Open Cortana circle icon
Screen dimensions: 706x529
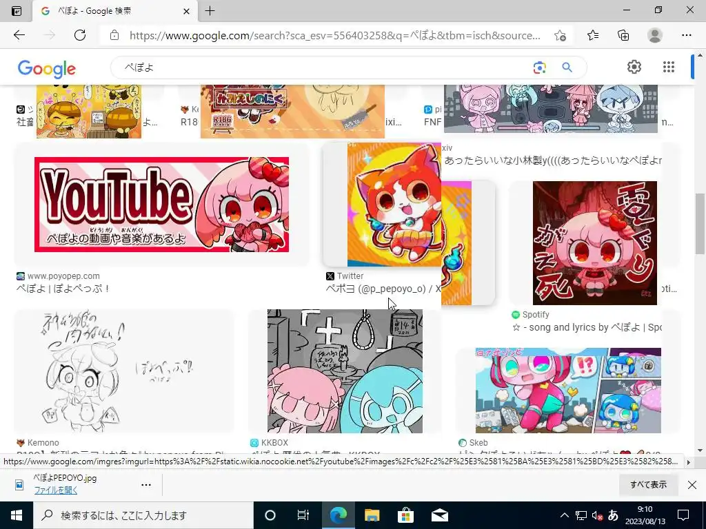270,515
